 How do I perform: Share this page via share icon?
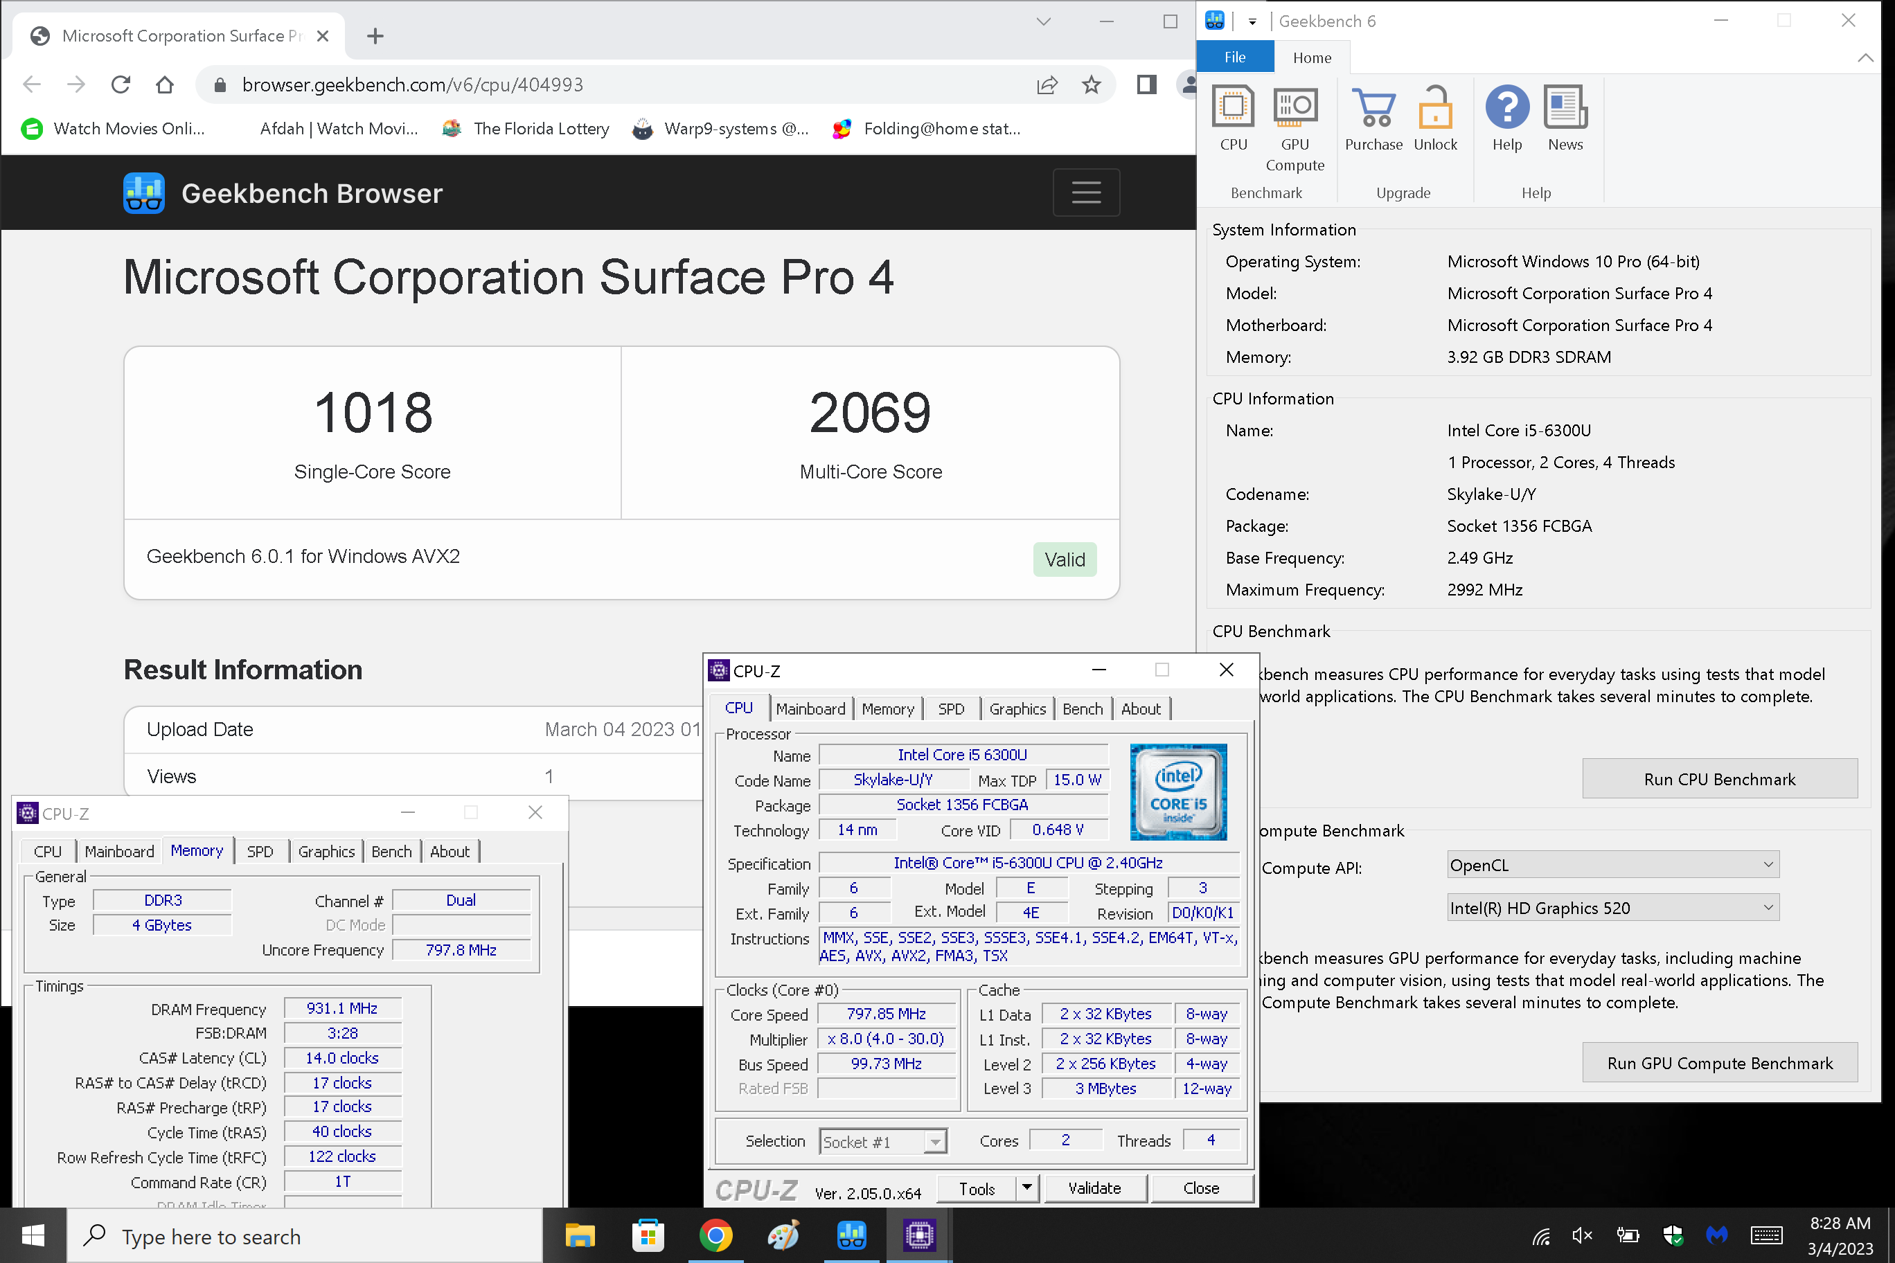[1047, 84]
